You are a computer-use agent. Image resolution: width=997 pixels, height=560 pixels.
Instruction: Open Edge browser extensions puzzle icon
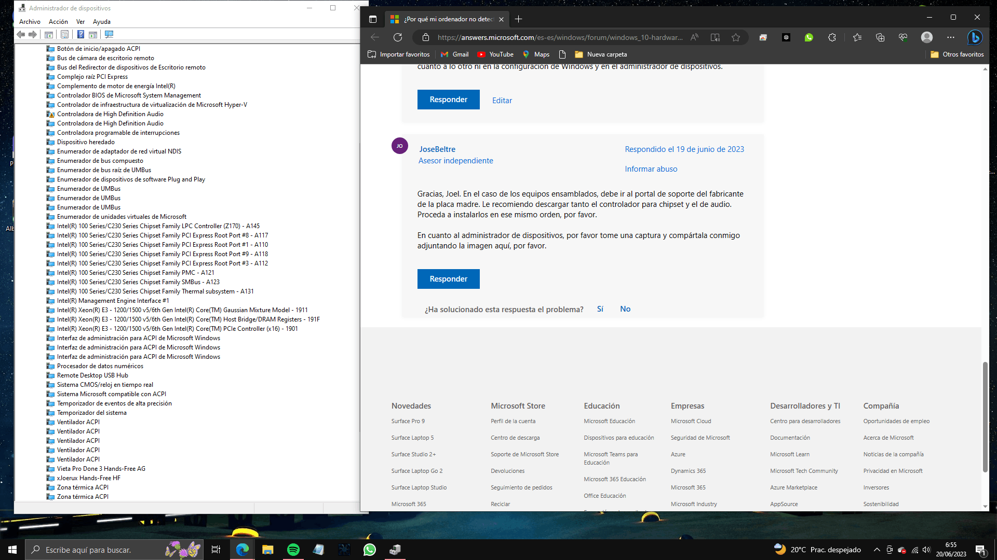click(x=832, y=37)
